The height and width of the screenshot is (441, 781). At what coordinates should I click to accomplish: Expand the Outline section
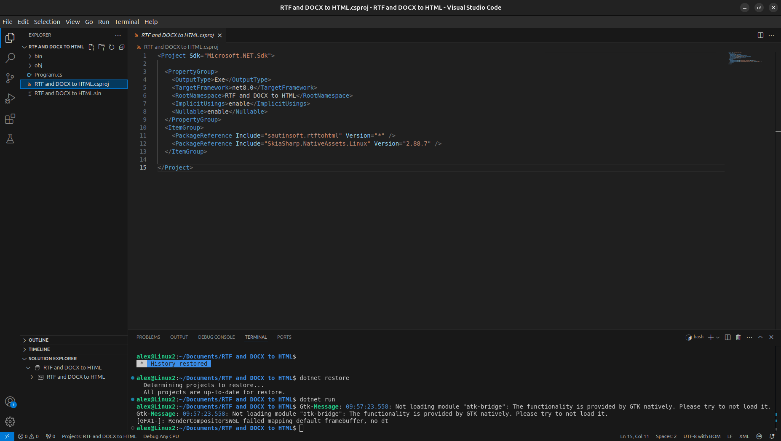pyautogui.click(x=38, y=340)
